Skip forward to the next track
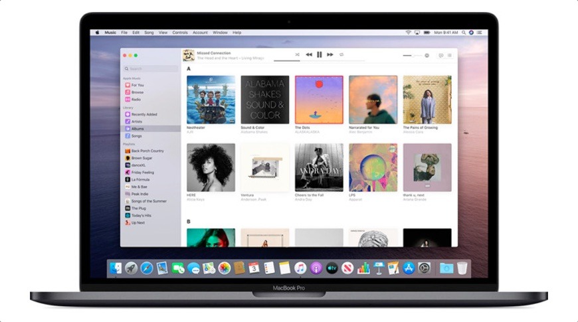The width and height of the screenshot is (578, 322). click(x=330, y=54)
